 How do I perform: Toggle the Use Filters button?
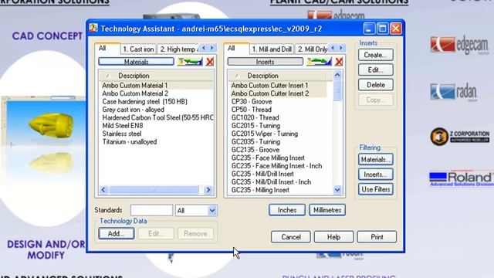(376, 189)
